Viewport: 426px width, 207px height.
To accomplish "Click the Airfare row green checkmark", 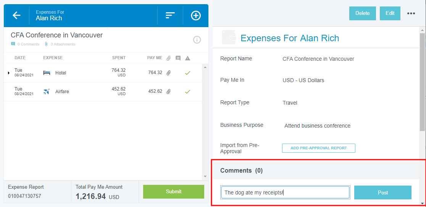I will point(187,92).
